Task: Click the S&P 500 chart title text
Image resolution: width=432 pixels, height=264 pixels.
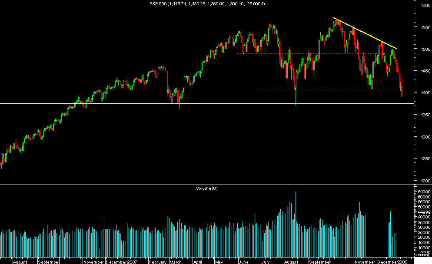Action: [207, 3]
